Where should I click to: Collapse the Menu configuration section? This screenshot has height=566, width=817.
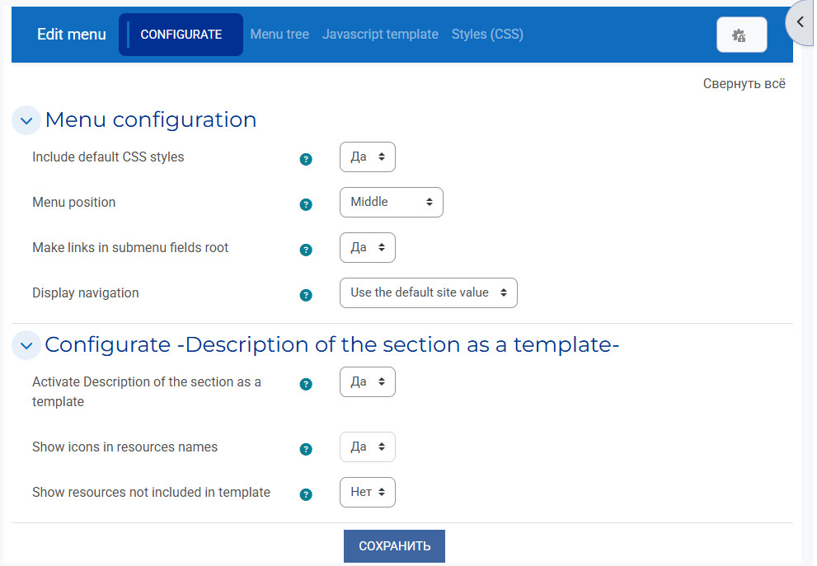tap(26, 120)
